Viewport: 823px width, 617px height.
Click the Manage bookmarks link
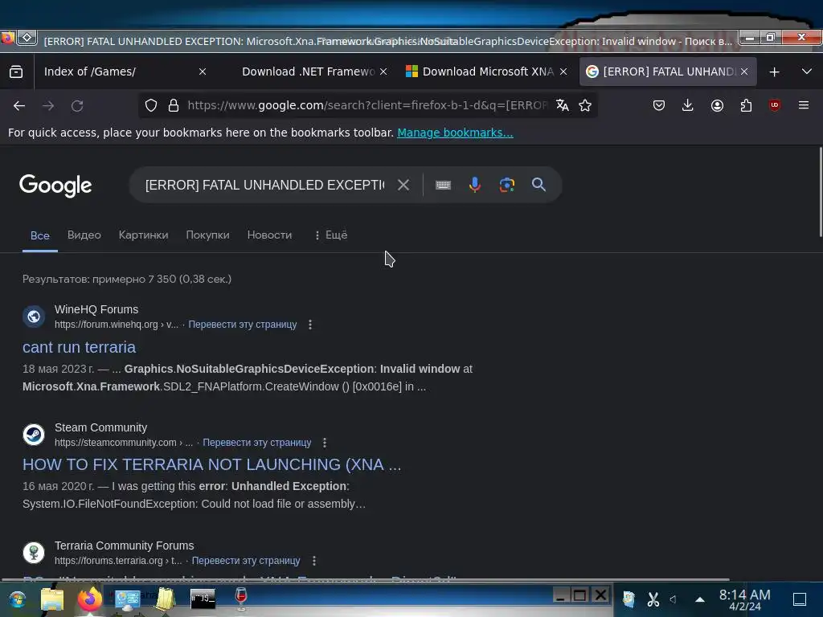455,133
